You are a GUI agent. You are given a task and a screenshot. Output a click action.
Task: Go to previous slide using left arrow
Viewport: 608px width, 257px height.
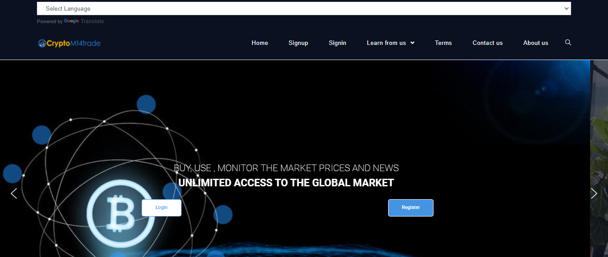14,193
